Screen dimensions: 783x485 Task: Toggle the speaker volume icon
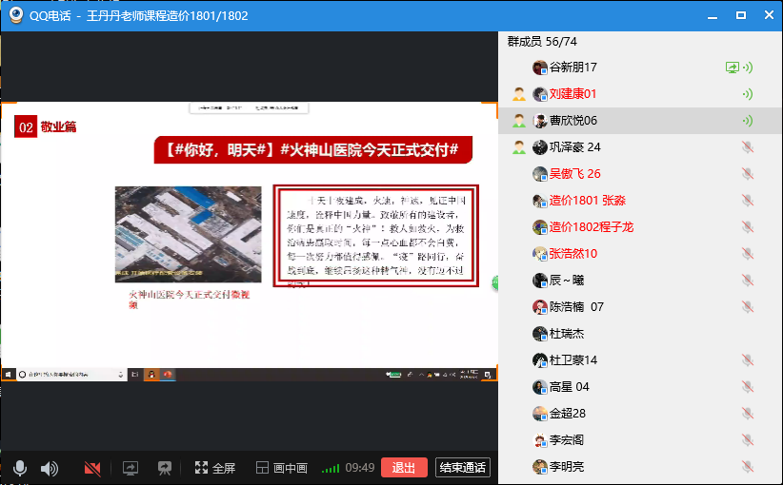(50, 468)
